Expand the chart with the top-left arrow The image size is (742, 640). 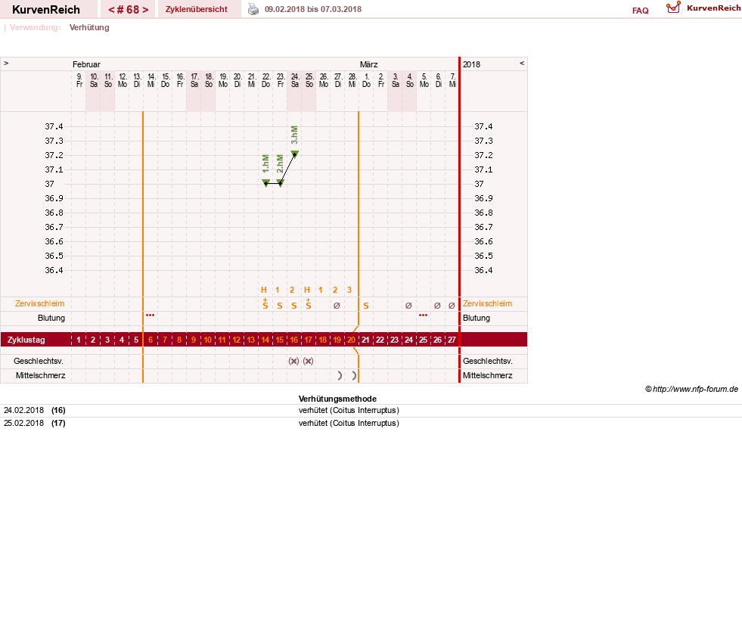pyautogui.click(x=6, y=63)
